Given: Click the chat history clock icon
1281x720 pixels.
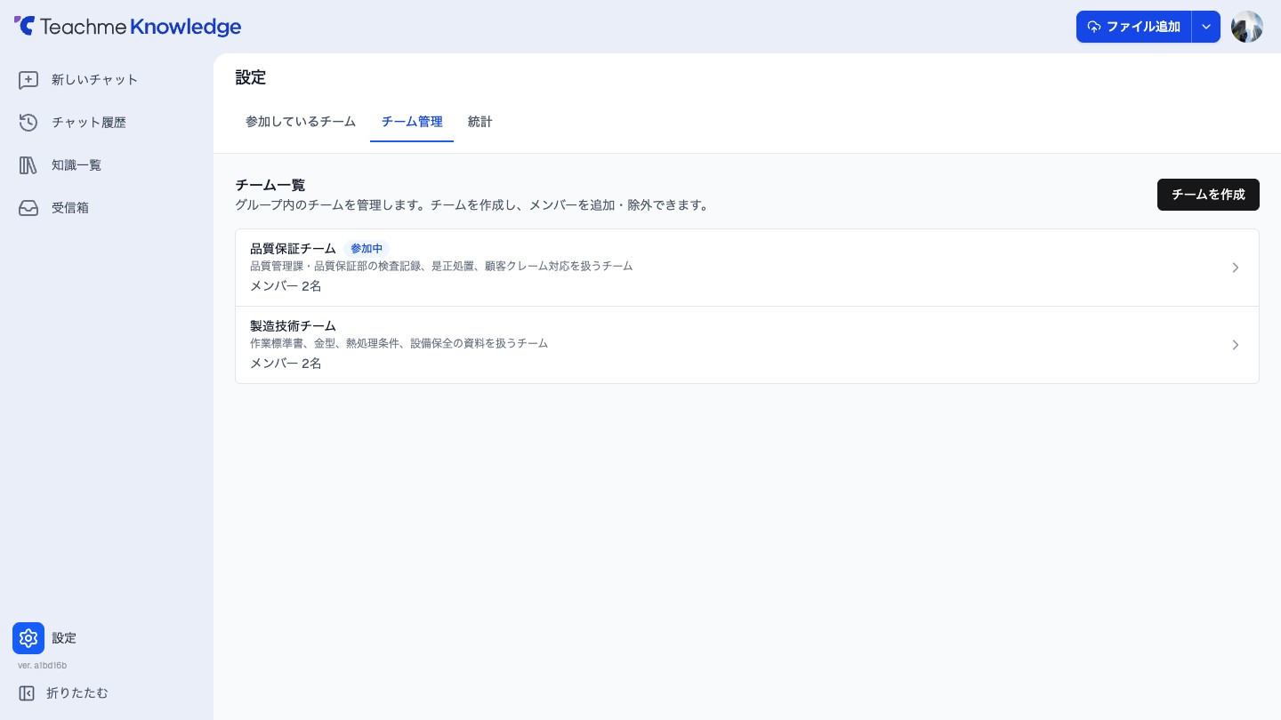Looking at the screenshot, I should coord(28,123).
